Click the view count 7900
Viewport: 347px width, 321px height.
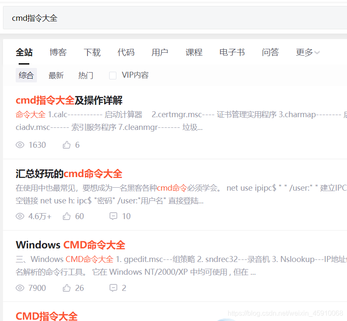click(x=37, y=288)
